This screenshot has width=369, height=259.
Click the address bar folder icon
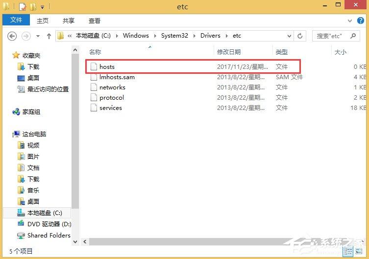pyautogui.click(x=60, y=36)
